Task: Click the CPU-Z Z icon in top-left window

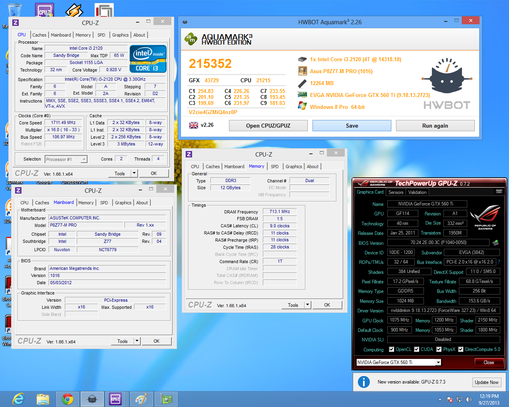Action: coord(16,23)
